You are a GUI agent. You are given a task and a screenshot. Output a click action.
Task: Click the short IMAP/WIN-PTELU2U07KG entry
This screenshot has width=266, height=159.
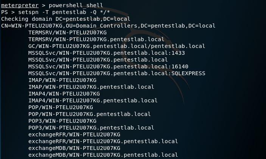tap(62, 80)
